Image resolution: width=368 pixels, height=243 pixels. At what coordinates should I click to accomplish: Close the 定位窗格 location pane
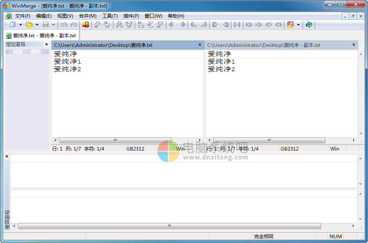coord(46,44)
